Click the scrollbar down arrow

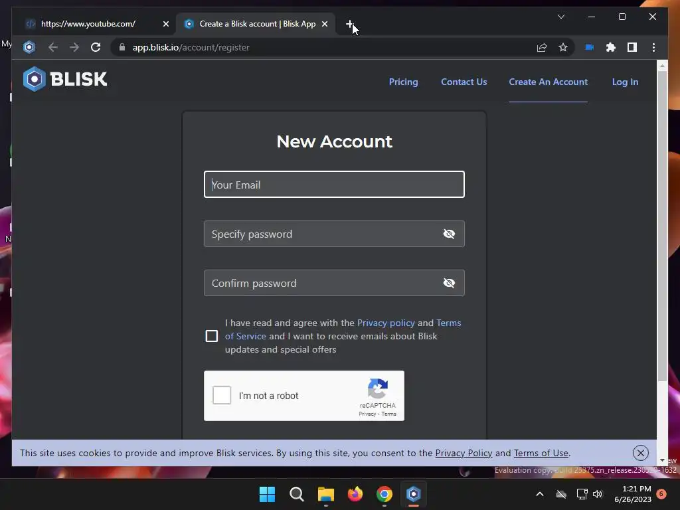(x=662, y=460)
